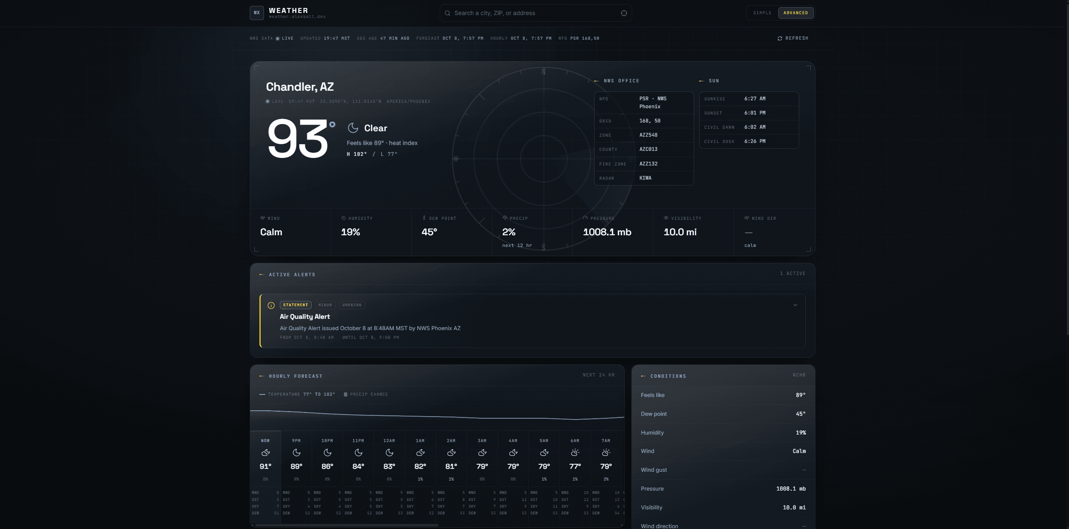The height and width of the screenshot is (529, 1069).
Task: Click the WFO PSR · NWS Phoenix value
Action: [x=653, y=102]
